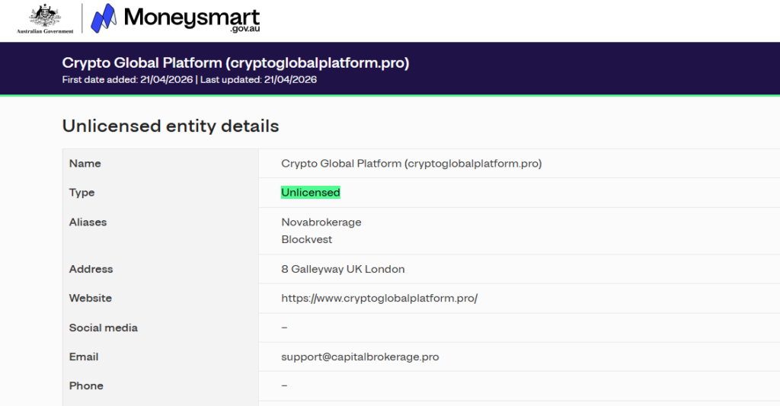Select the Email row label
The width and height of the screenshot is (780, 406).
pyautogui.click(x=84, y=356)
